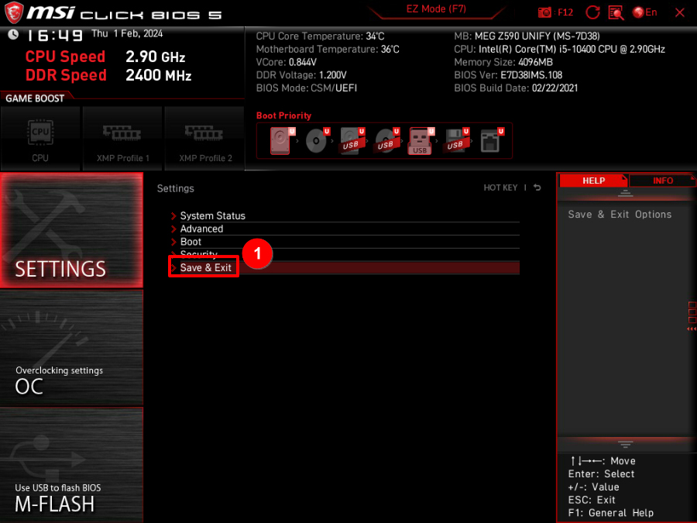Click the refresh circular arrow icon
Screen dimensions: 697x523
pyautogui.click(x=592, y=12)
